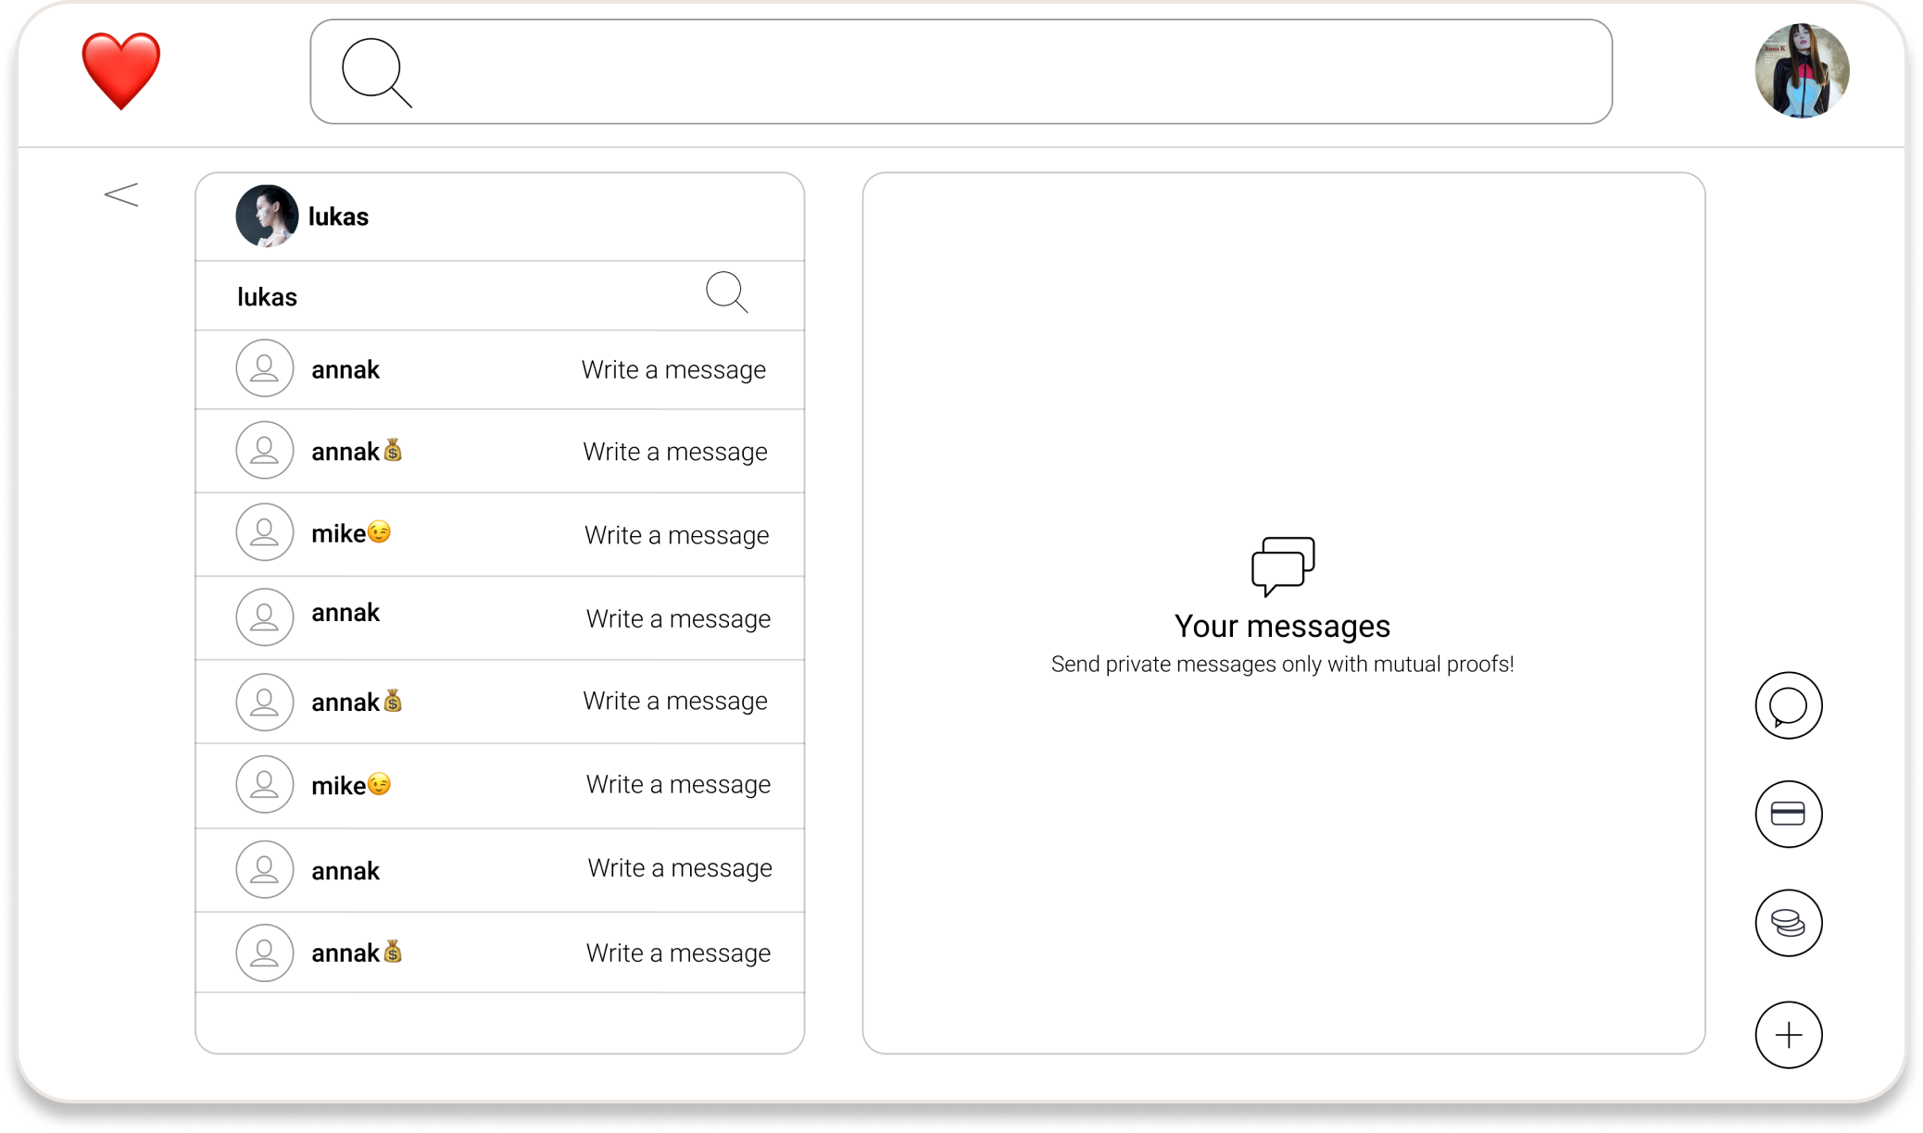
Task: Open the credit card sidebar button
Action: (x=1788, y=814)
